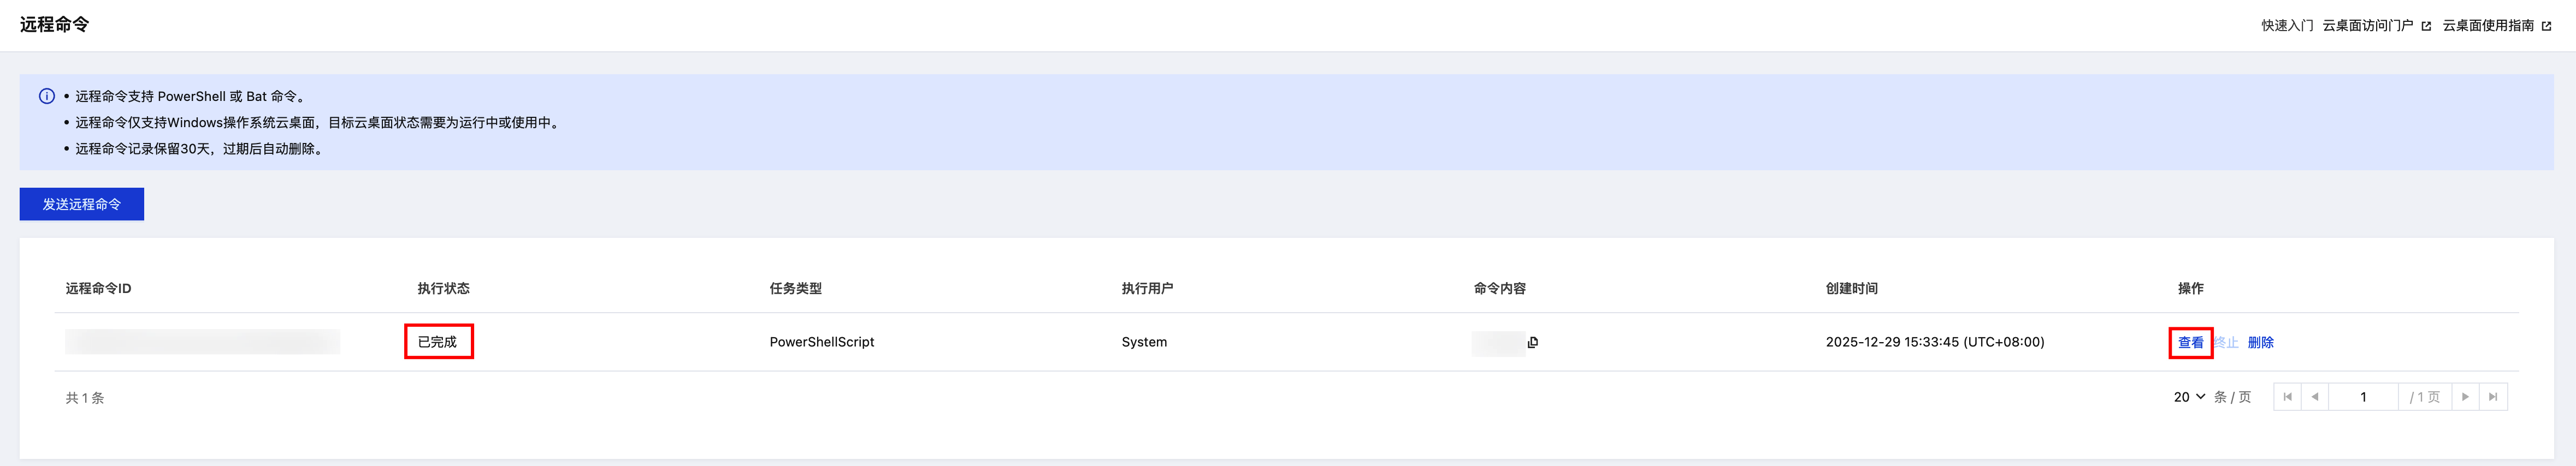
Task: Click the blurred remote command ID
Action: click(202, 342)
